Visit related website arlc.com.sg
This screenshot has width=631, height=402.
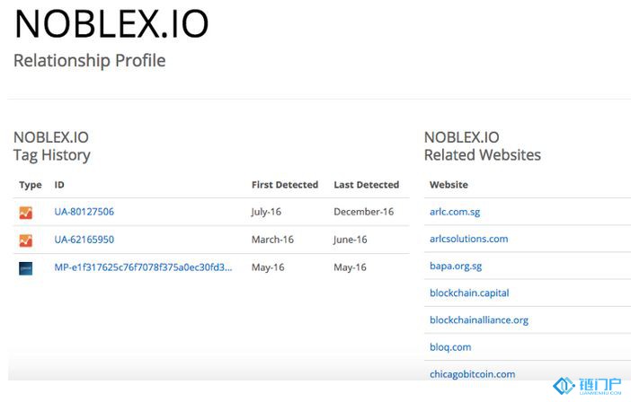pyautogui.click(x=455, y=212)
